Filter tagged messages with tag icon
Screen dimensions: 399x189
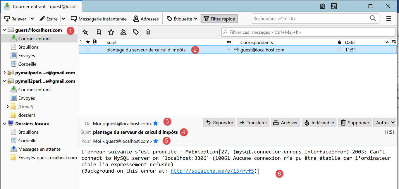pos(136,32)
